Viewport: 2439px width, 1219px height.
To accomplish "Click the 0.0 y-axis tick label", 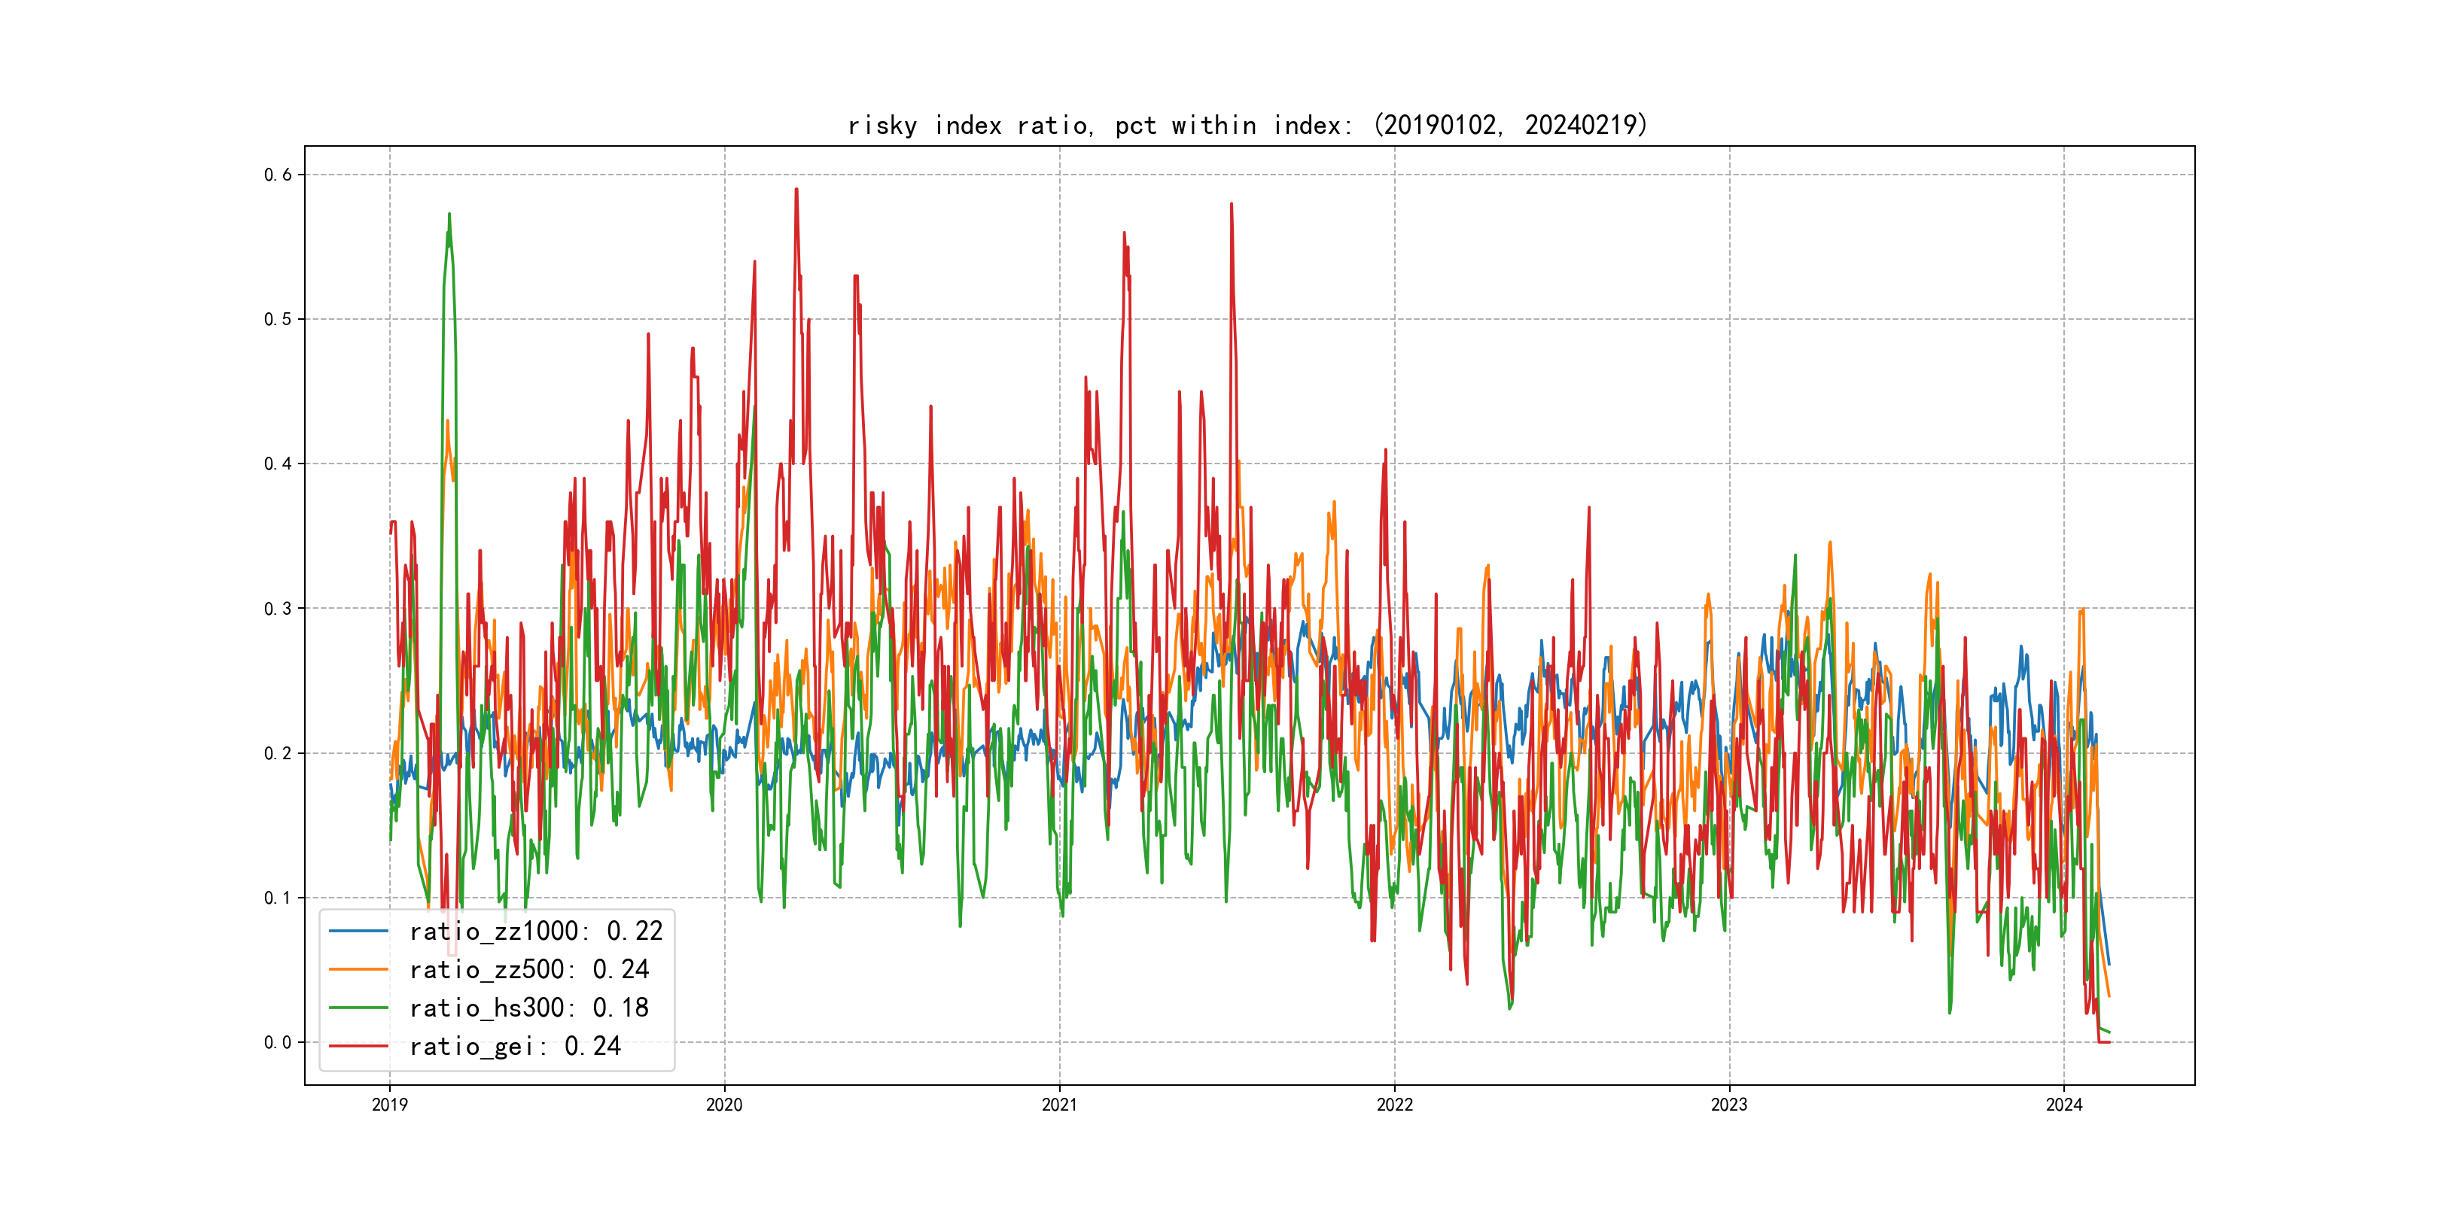I will (x=278, y=1042).
